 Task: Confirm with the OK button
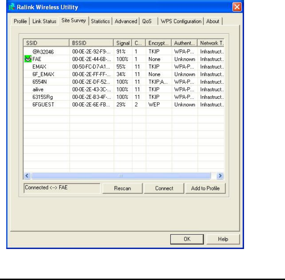click(x=187, y=239)
